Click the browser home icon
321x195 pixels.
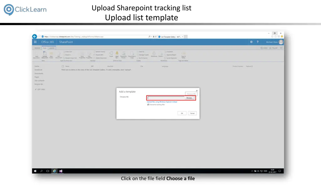click(272, 36)
